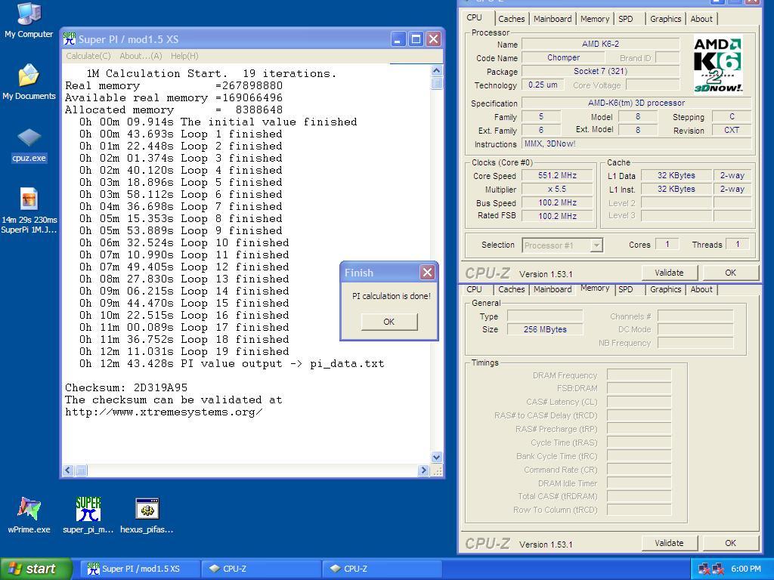Click Super PI horizontal scrollbar right arrow
This screenshot has width=774, height=580.
[x=423, y=470]
